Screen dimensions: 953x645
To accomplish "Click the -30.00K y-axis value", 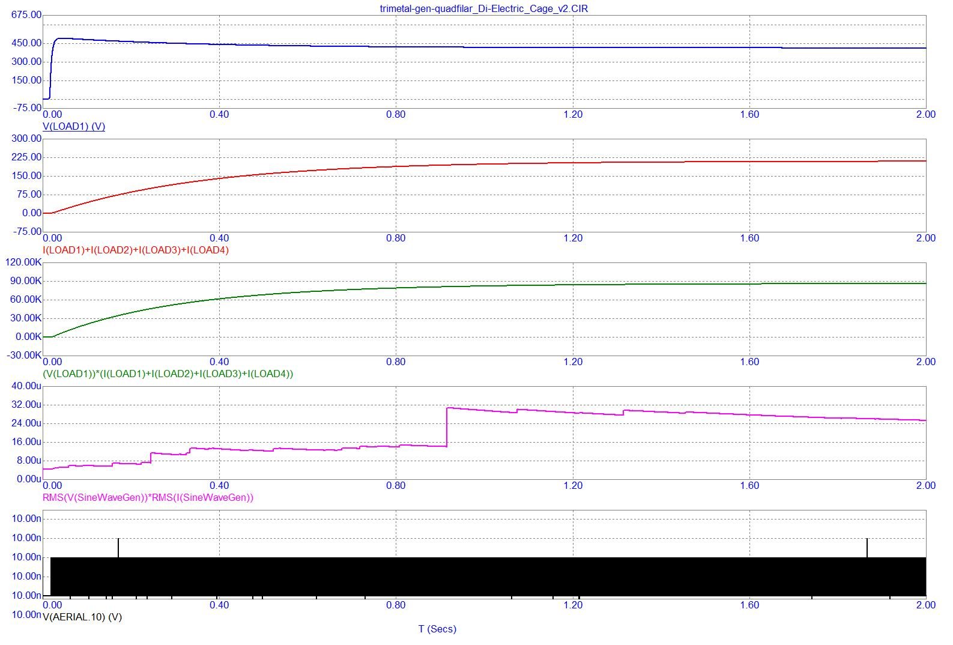I will coord(24,356).
